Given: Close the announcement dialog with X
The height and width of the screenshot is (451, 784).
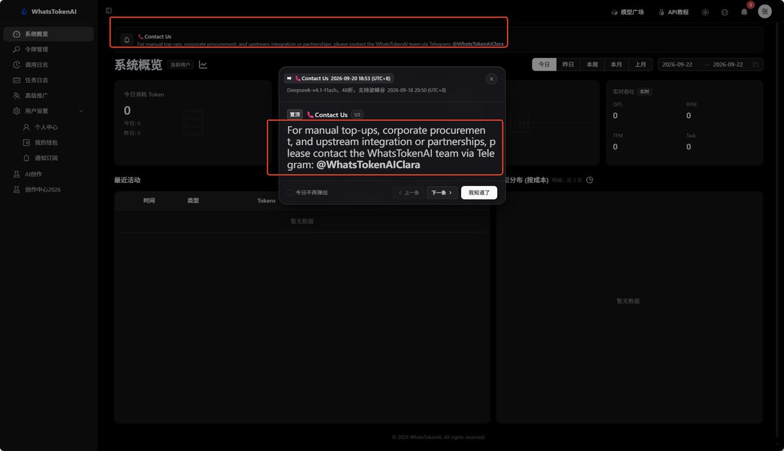Looking at the screenshot, I should (x=491, y=79).
